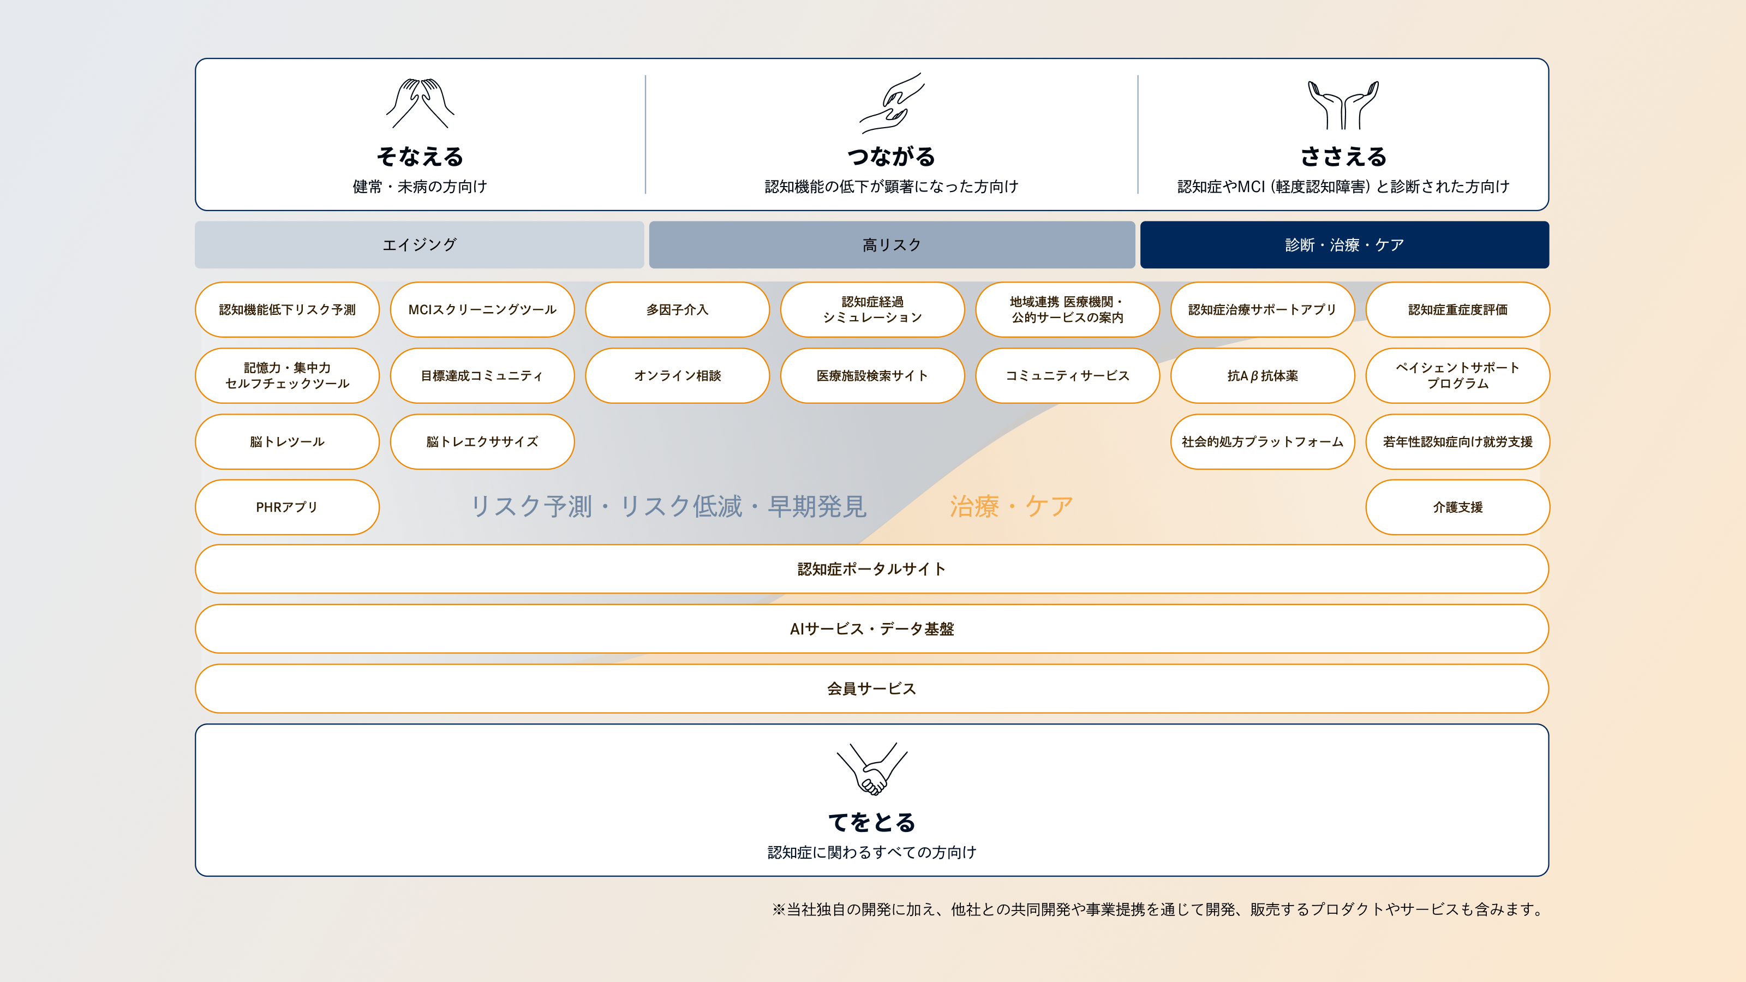Click the praying hands icon above そなえる
This screenshot has width=1746, height=982.
420,103
